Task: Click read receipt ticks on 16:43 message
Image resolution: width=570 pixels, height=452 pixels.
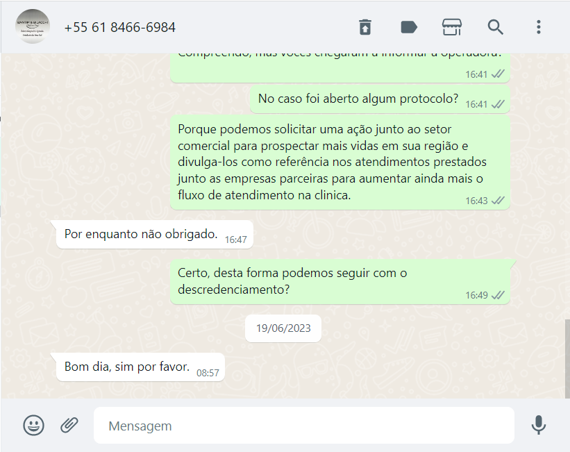Action: point(498,201)
